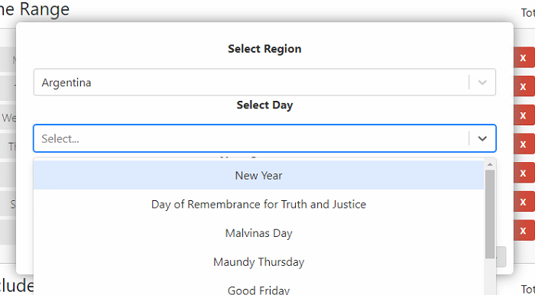Click the Select Day heading label
The image size is (535, 295).
(264, 105)
